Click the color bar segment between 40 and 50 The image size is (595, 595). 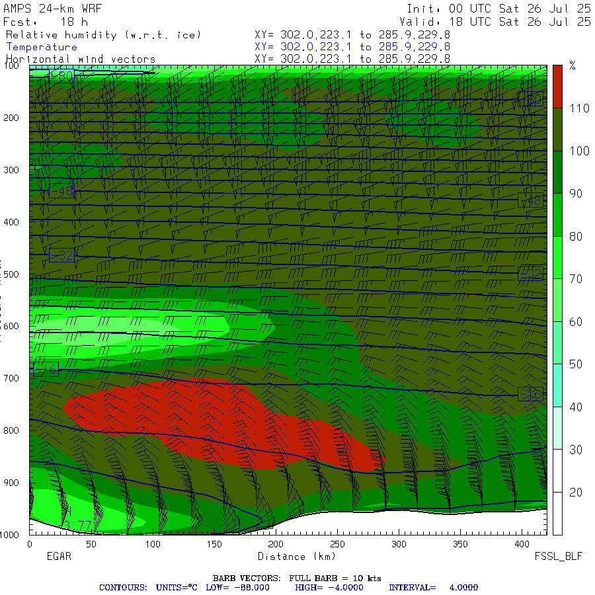pyautogui.click(x=557, y=385)
